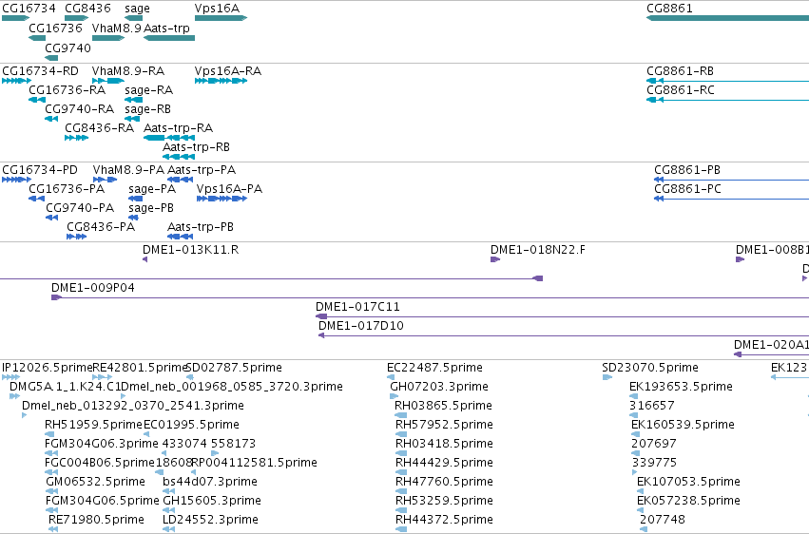Click the GH15605.3prime EST label
The image size is (809, 534).
point(212,502)
